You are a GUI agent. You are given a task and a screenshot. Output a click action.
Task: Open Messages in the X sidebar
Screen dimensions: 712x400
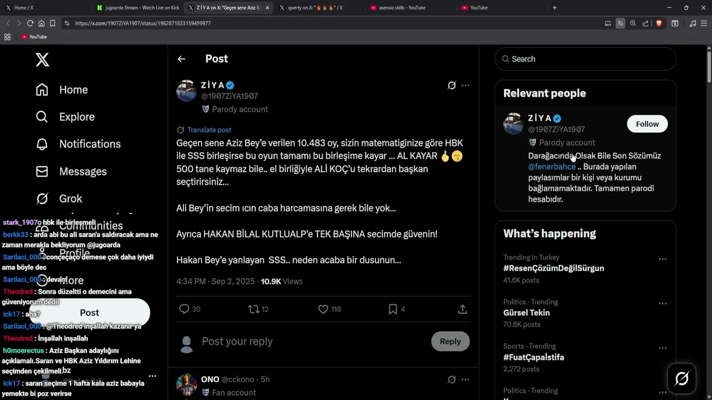pyautogui.click(x=71, y=171)
